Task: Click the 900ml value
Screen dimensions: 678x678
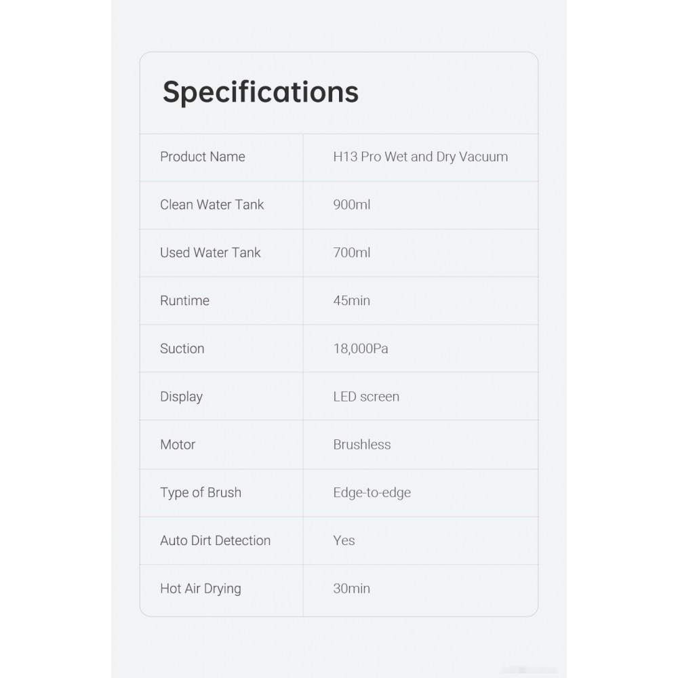Action: 352,205
